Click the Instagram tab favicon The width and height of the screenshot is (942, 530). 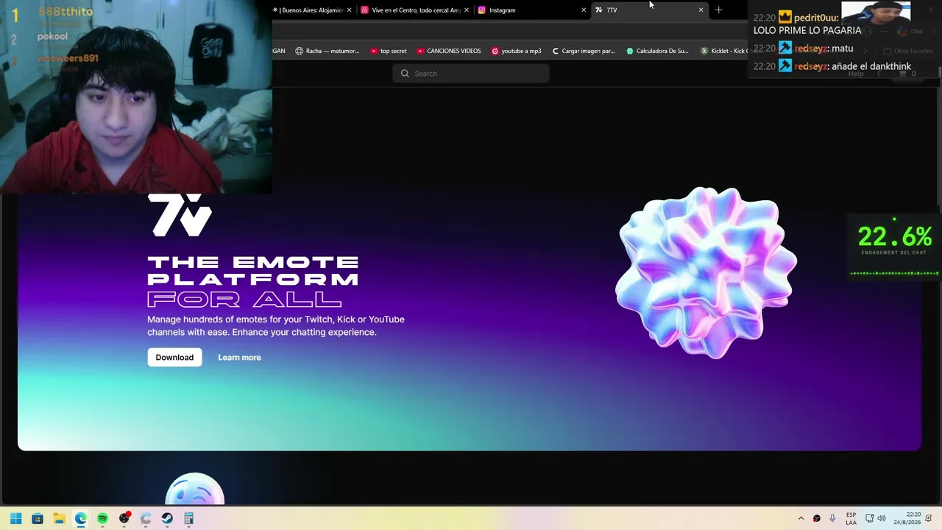click(x=482, y=10)
